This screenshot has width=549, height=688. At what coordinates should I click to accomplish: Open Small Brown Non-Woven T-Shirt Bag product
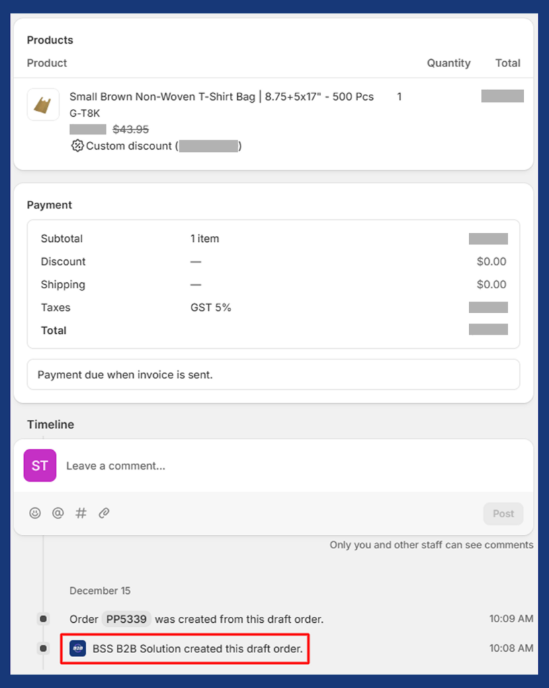click(222, 97)
